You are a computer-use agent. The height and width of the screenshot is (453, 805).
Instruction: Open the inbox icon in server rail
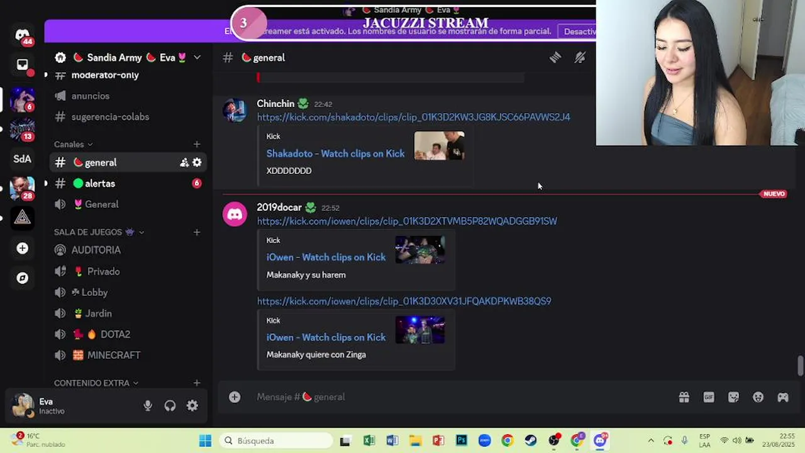(23, 65)
